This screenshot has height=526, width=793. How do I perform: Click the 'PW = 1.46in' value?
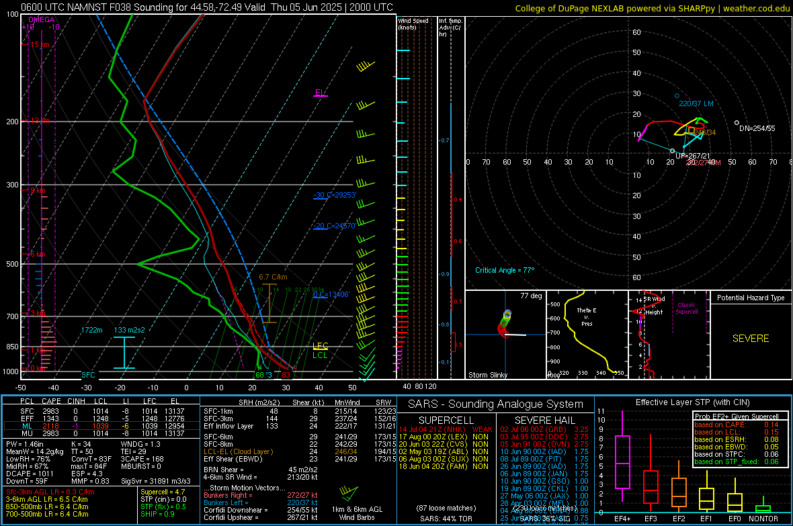[26, 444]
